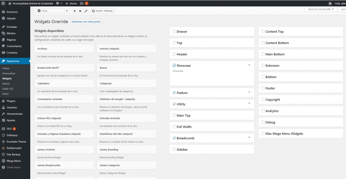This screenshot has height=179, width=346.
Task: Open the Menús submenu item
Action: (6, 84)
